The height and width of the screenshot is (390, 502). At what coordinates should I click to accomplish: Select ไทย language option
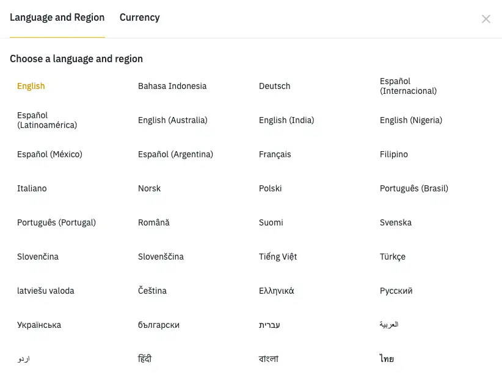pyautogui.click(x=387, y=359)
